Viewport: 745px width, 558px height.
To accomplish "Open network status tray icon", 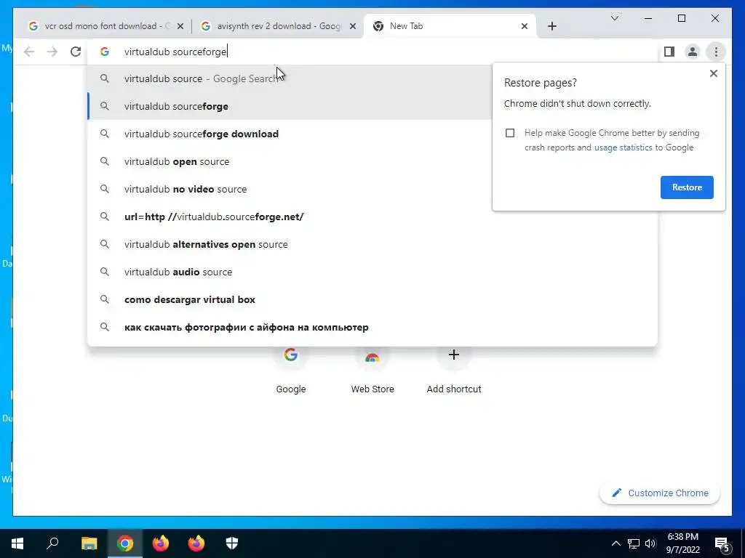I will coord(634,543).
